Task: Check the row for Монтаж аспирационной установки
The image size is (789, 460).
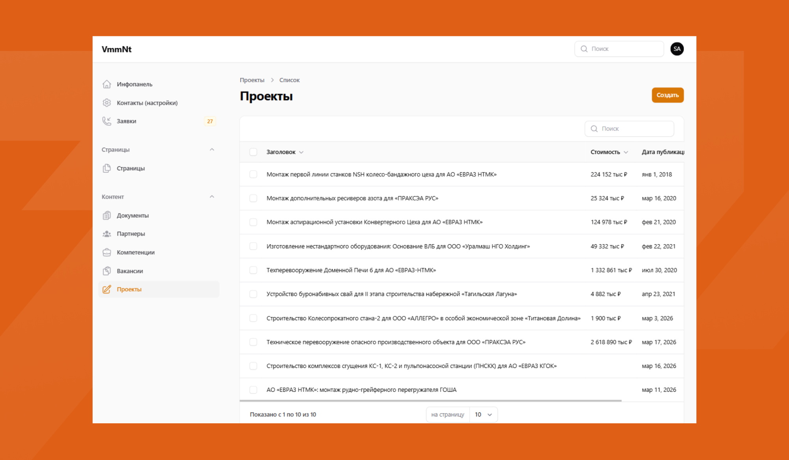Action: pos(253,222)
